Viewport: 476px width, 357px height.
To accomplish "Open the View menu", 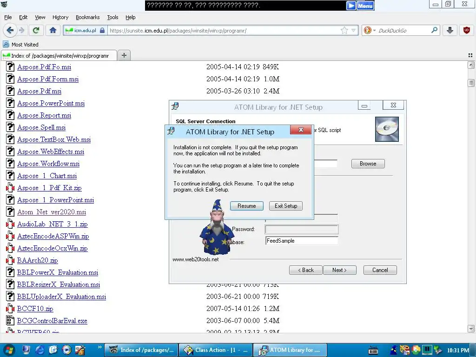I will 40,17.
